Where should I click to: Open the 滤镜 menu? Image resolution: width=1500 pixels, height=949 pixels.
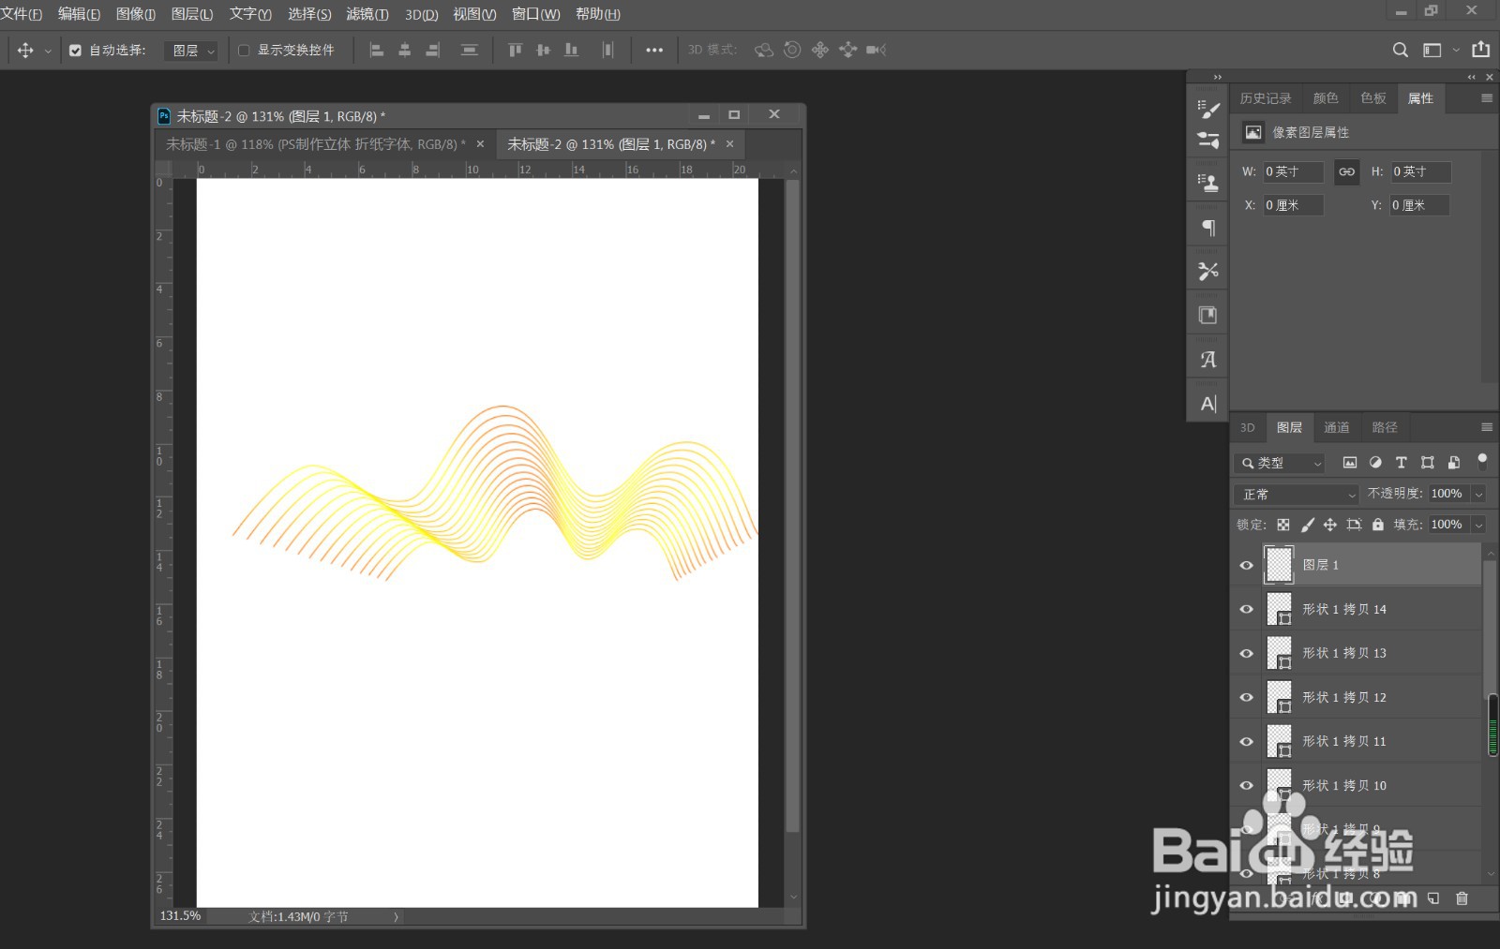pyautogui.click(x=367, y=14)
